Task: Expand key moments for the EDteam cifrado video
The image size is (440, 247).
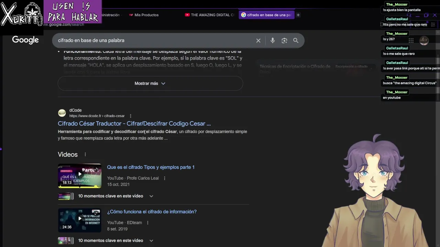Action: tap(151, 240)
